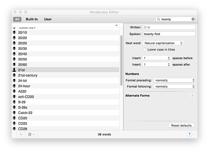Select the 20/10 word row
The height and width of the screenshot is (152, 209).
tap(65, 32)
